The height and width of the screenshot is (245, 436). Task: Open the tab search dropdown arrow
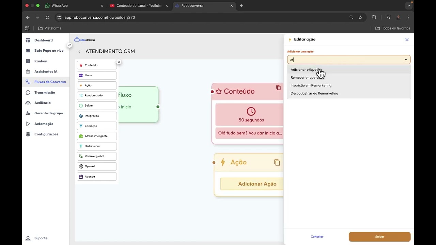(409, 6)
